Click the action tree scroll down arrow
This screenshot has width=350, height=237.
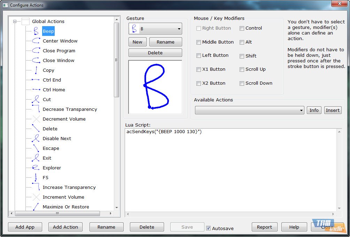[x=117, y=207]
